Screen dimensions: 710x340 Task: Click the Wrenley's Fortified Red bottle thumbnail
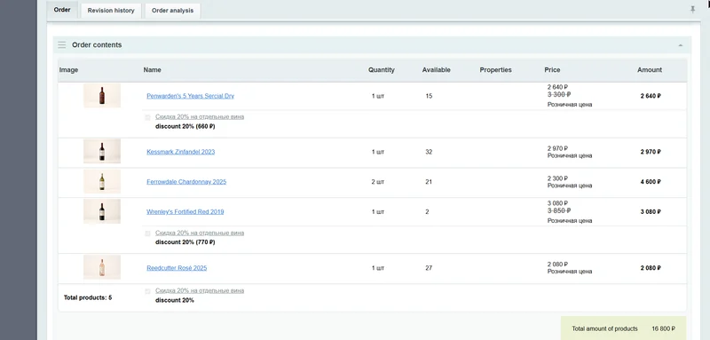tap(102, 211)
